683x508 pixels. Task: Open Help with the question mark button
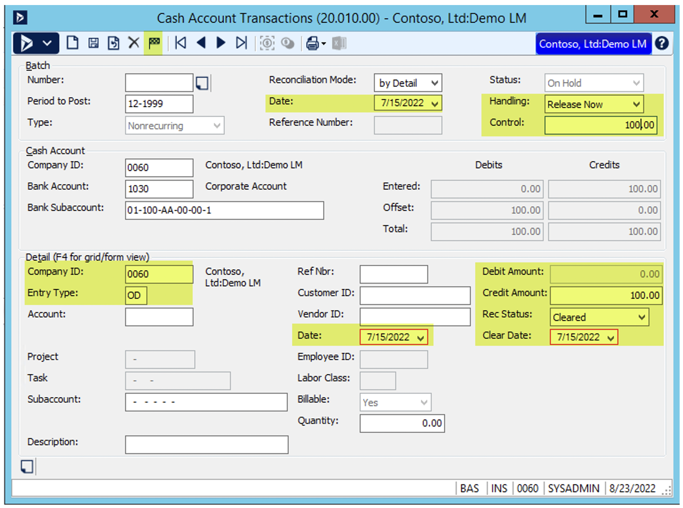coord(662,43)
